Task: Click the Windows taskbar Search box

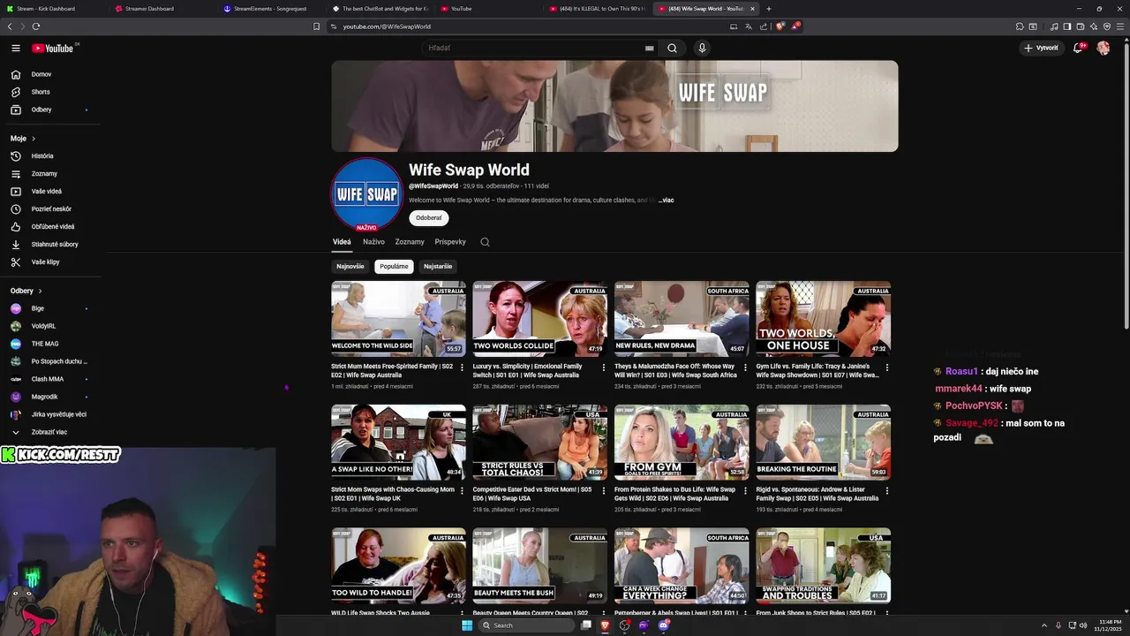Action: click(527, 625)
